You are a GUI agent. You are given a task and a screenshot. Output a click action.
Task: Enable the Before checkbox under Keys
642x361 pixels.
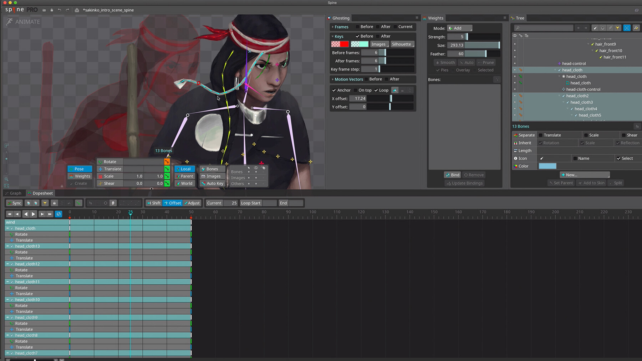click(x=358, y=36)
